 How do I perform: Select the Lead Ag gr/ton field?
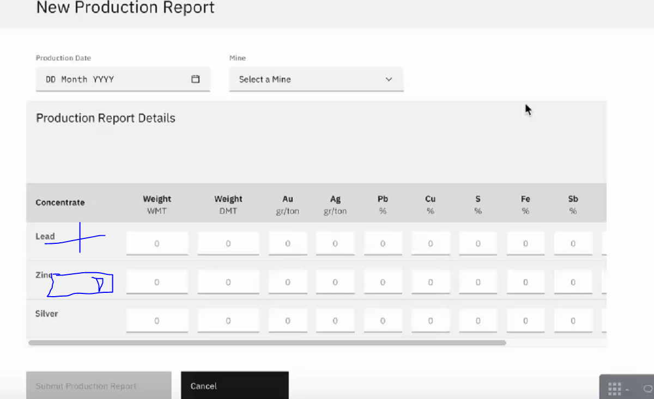(335, 243)
